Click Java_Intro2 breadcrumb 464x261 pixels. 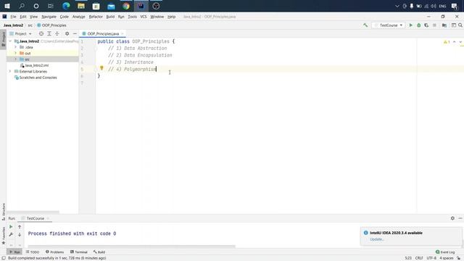13,25
